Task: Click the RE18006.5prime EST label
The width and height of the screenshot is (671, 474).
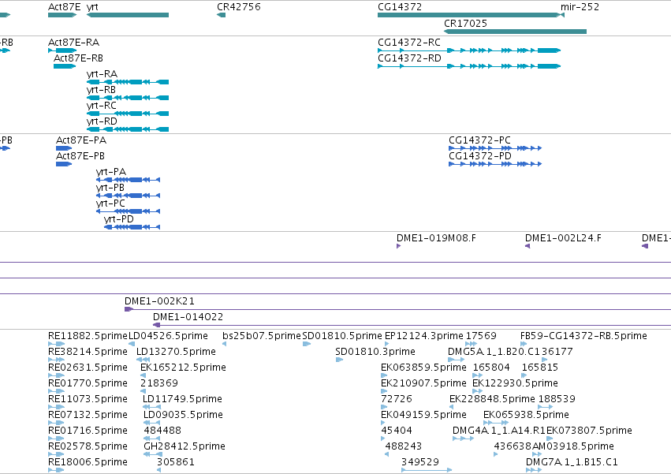Action: pos(88,463)
